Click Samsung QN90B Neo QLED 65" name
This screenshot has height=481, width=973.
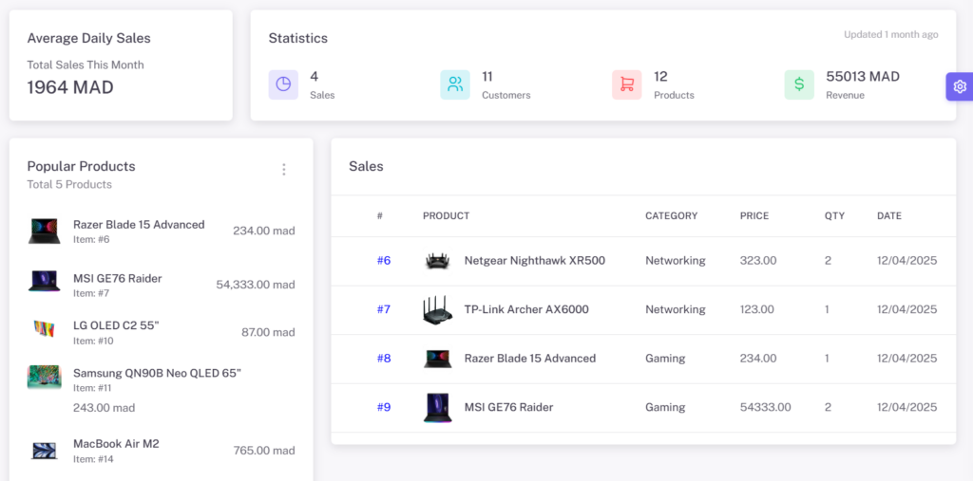157,373
